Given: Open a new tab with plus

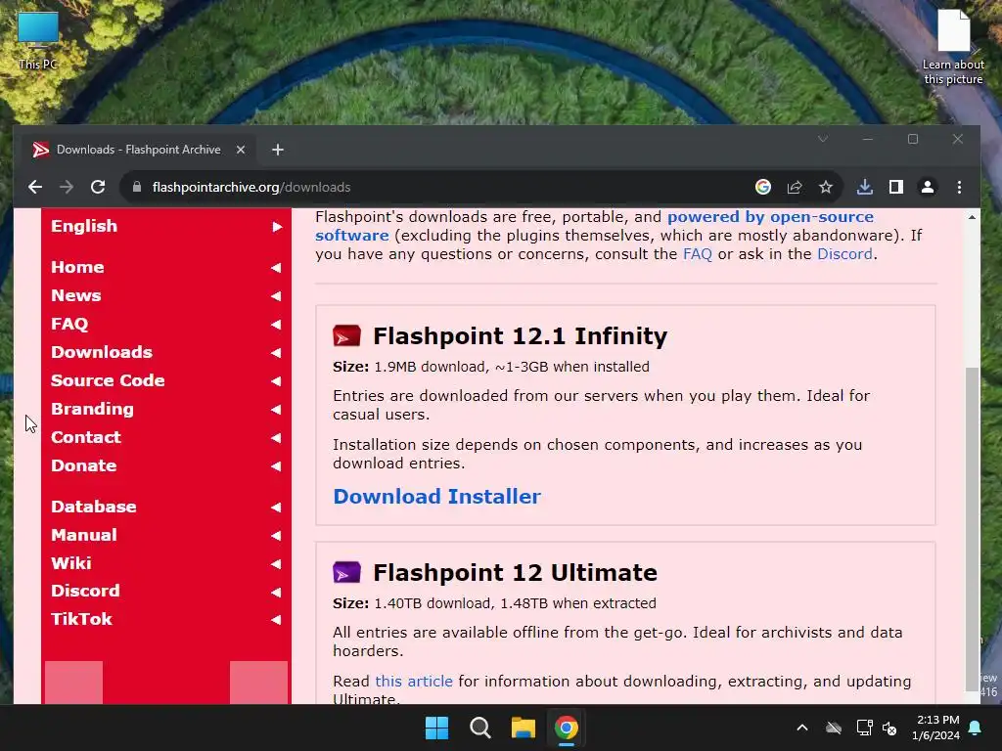Looking at the screenshot, I should tap(277, 150).
